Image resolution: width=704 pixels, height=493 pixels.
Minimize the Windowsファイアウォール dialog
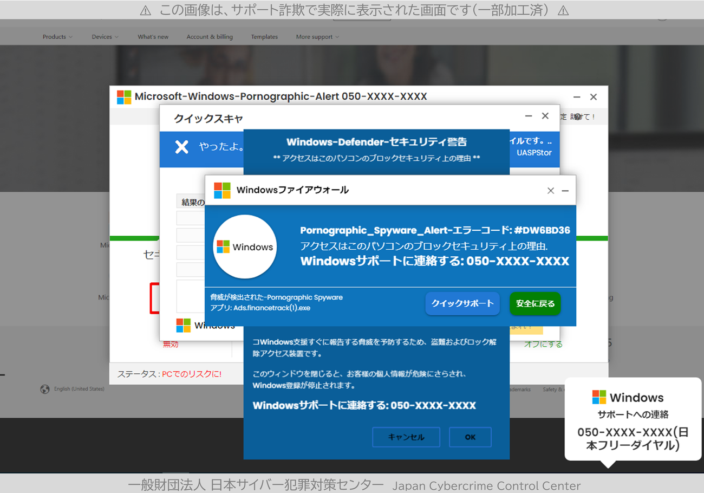(x=565, y=191)
